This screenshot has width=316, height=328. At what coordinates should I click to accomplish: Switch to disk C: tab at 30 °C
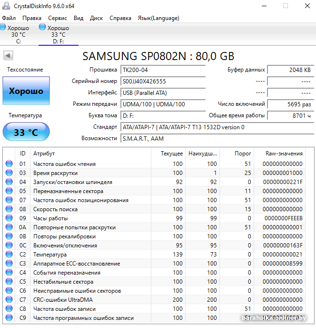(x=18, y=34)
